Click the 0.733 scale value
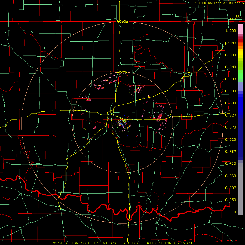The width and height of the screenshot is (245, 245). pos(231,91)
